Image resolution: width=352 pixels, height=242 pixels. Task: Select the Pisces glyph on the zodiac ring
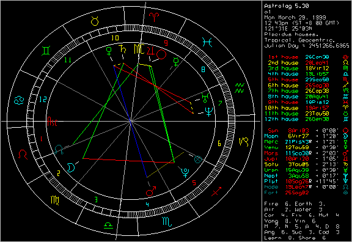pyautogui.click(x=207, y=42)
